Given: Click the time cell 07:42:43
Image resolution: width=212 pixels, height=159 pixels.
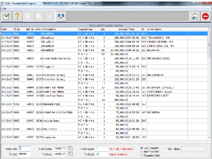Looking at the screenshot, I should (133, 38).
